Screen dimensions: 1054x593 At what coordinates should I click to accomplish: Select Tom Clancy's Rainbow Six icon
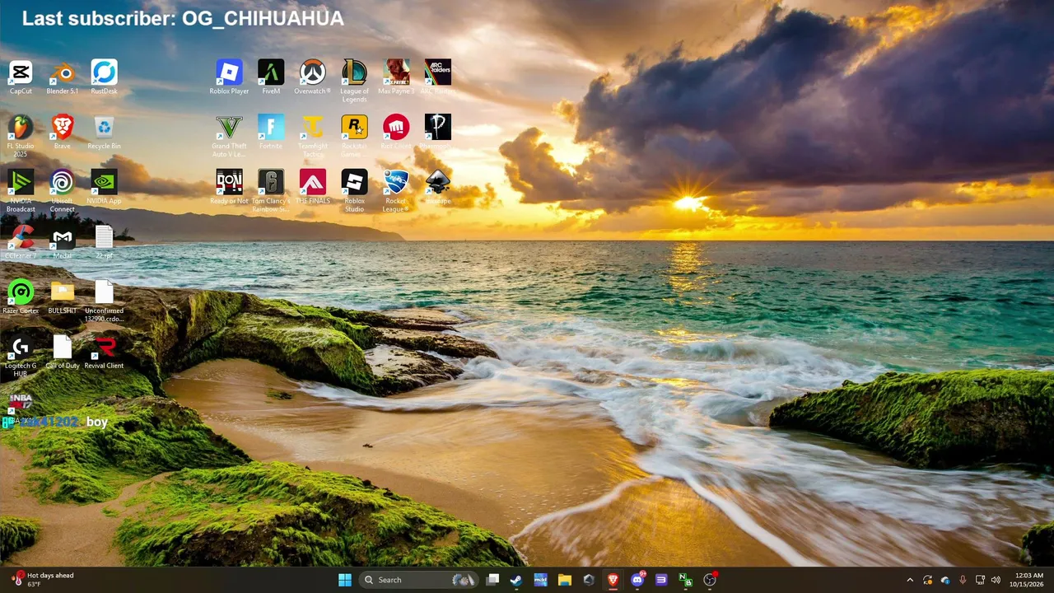(x=271, y=191)
